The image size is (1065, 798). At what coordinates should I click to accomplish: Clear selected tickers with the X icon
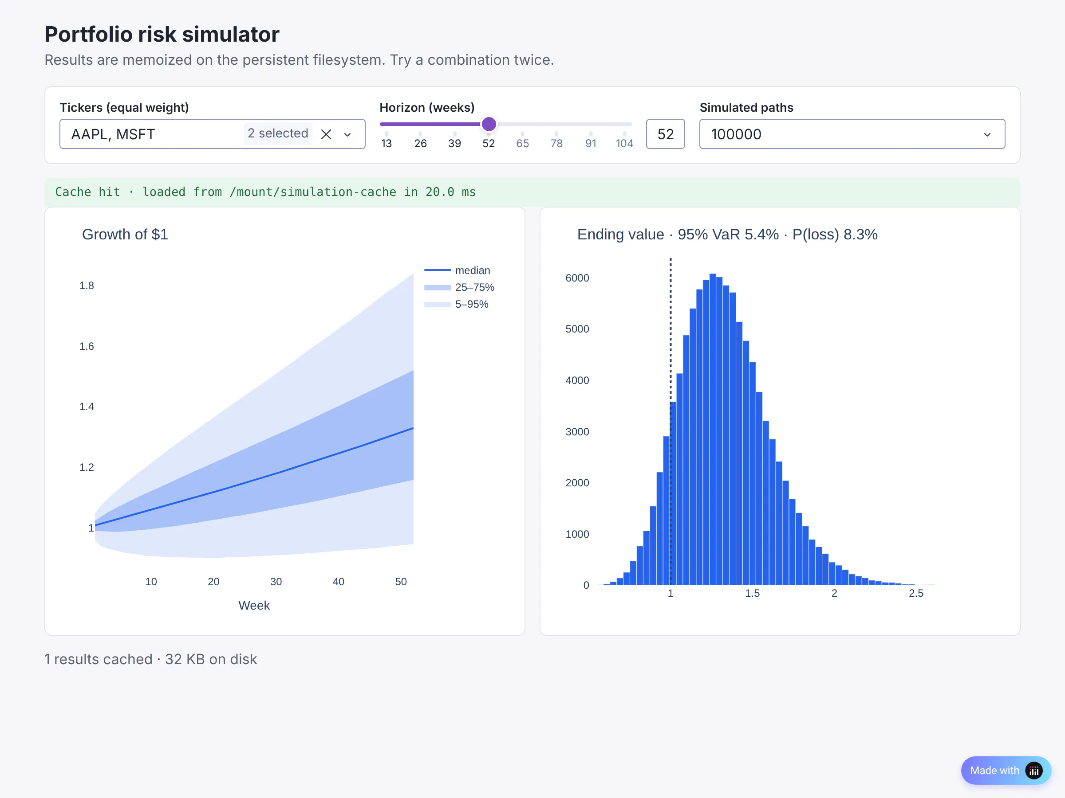(x=326, y=134)
